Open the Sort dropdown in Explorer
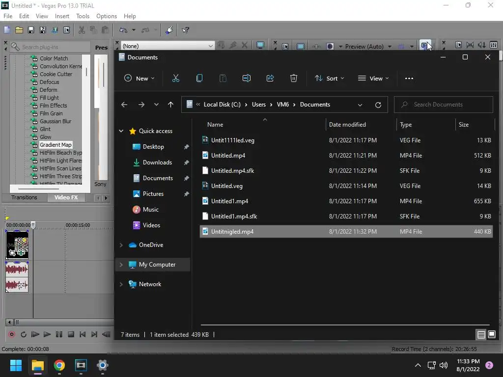Viewport: 503px width, 377px height. pyautogui.click(x=330, y=78)
